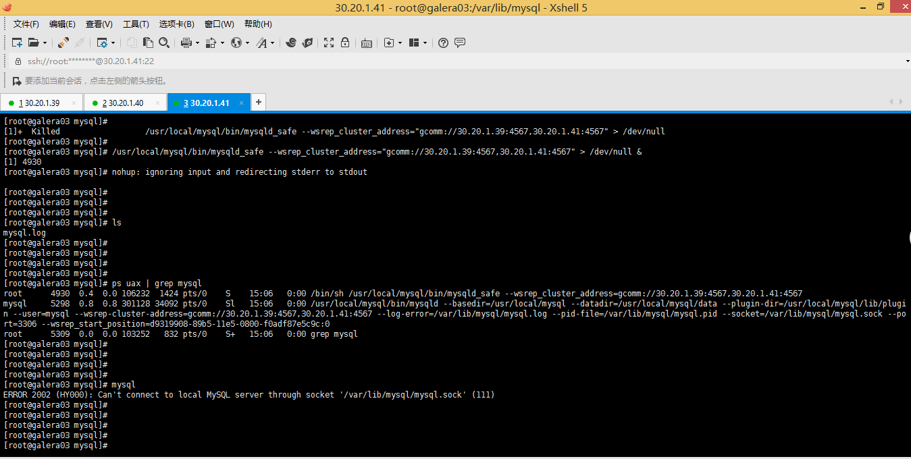The height and width of the screenshot is (459, 911).
Task: Expand the globe encoding dropdown arrow
Action: tap(247, 43)
